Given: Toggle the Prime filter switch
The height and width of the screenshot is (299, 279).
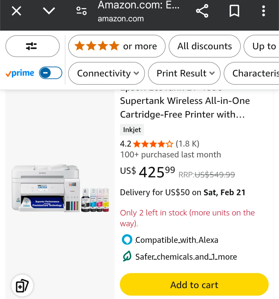Looking at the screenshot, I should tap(51, 73).
